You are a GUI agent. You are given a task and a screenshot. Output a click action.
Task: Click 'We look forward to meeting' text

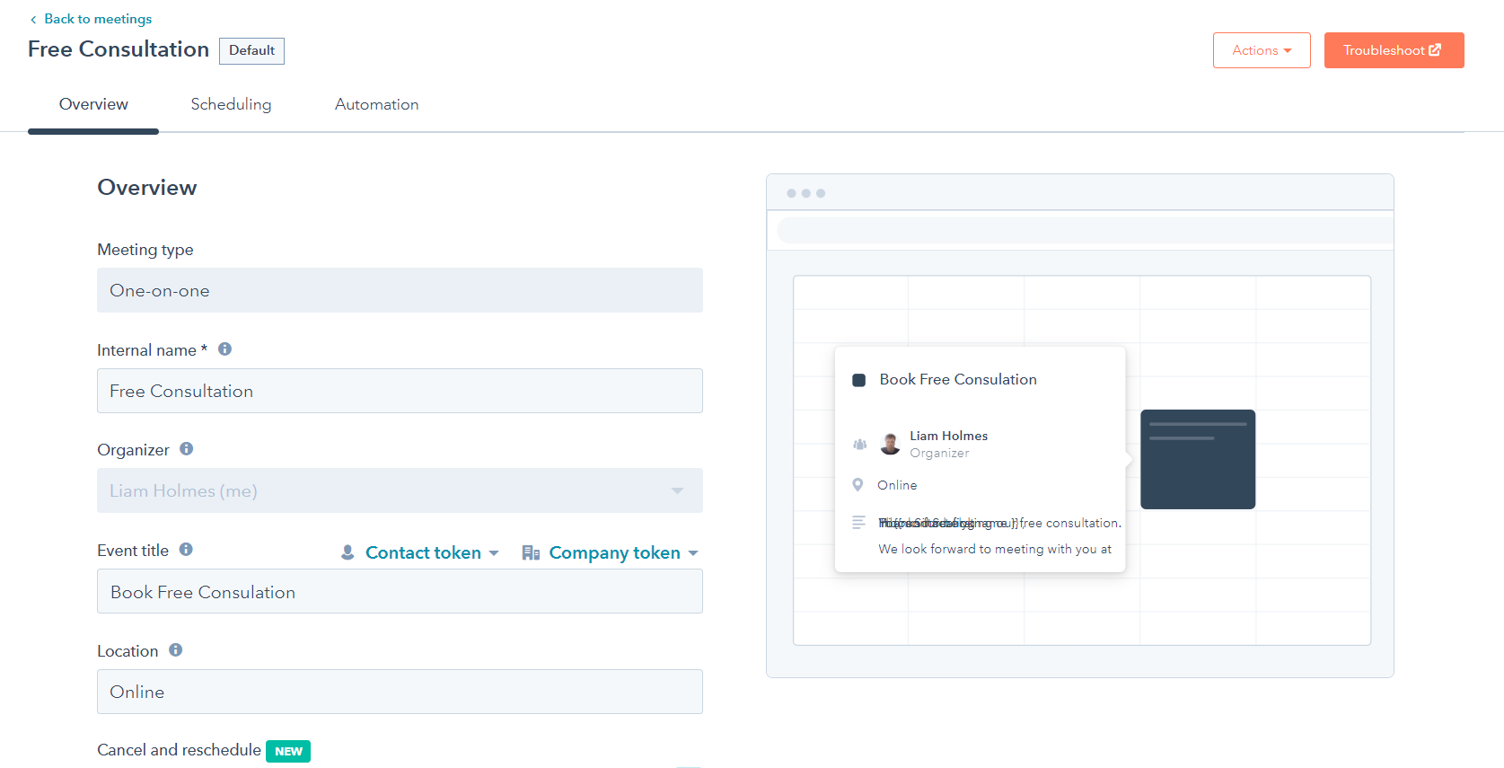coord(995,549)
